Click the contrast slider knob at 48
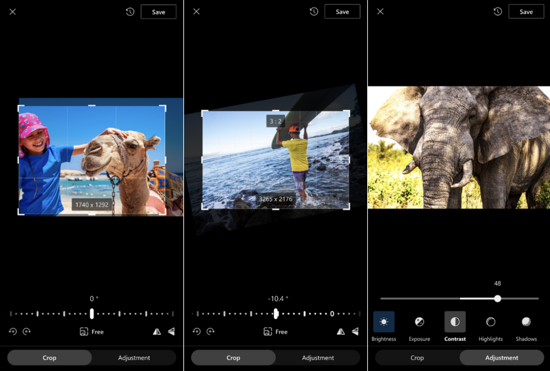Viewport: 550px width, 371px height. point(497,299)
